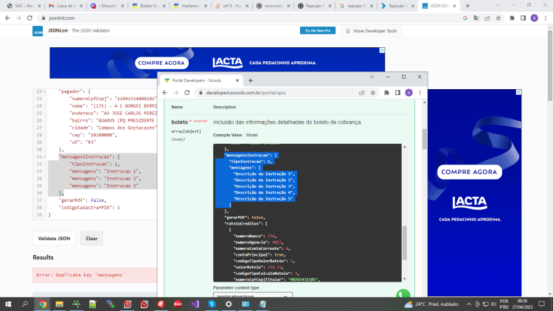The width and height of the screenshot is (553, 311).
Task: Reload the Sicoob developers page
Action: pos(187,92)
